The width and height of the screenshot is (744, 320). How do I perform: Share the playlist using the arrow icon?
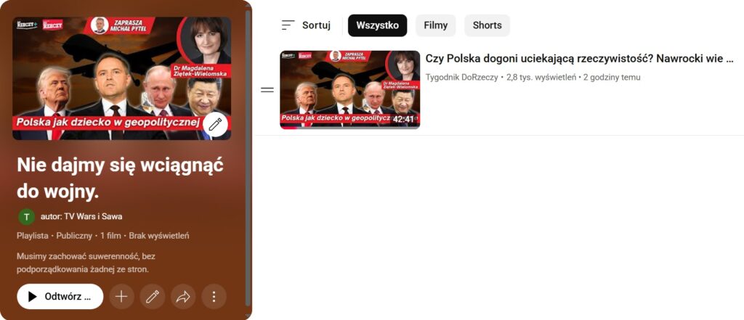coord(183,296)
